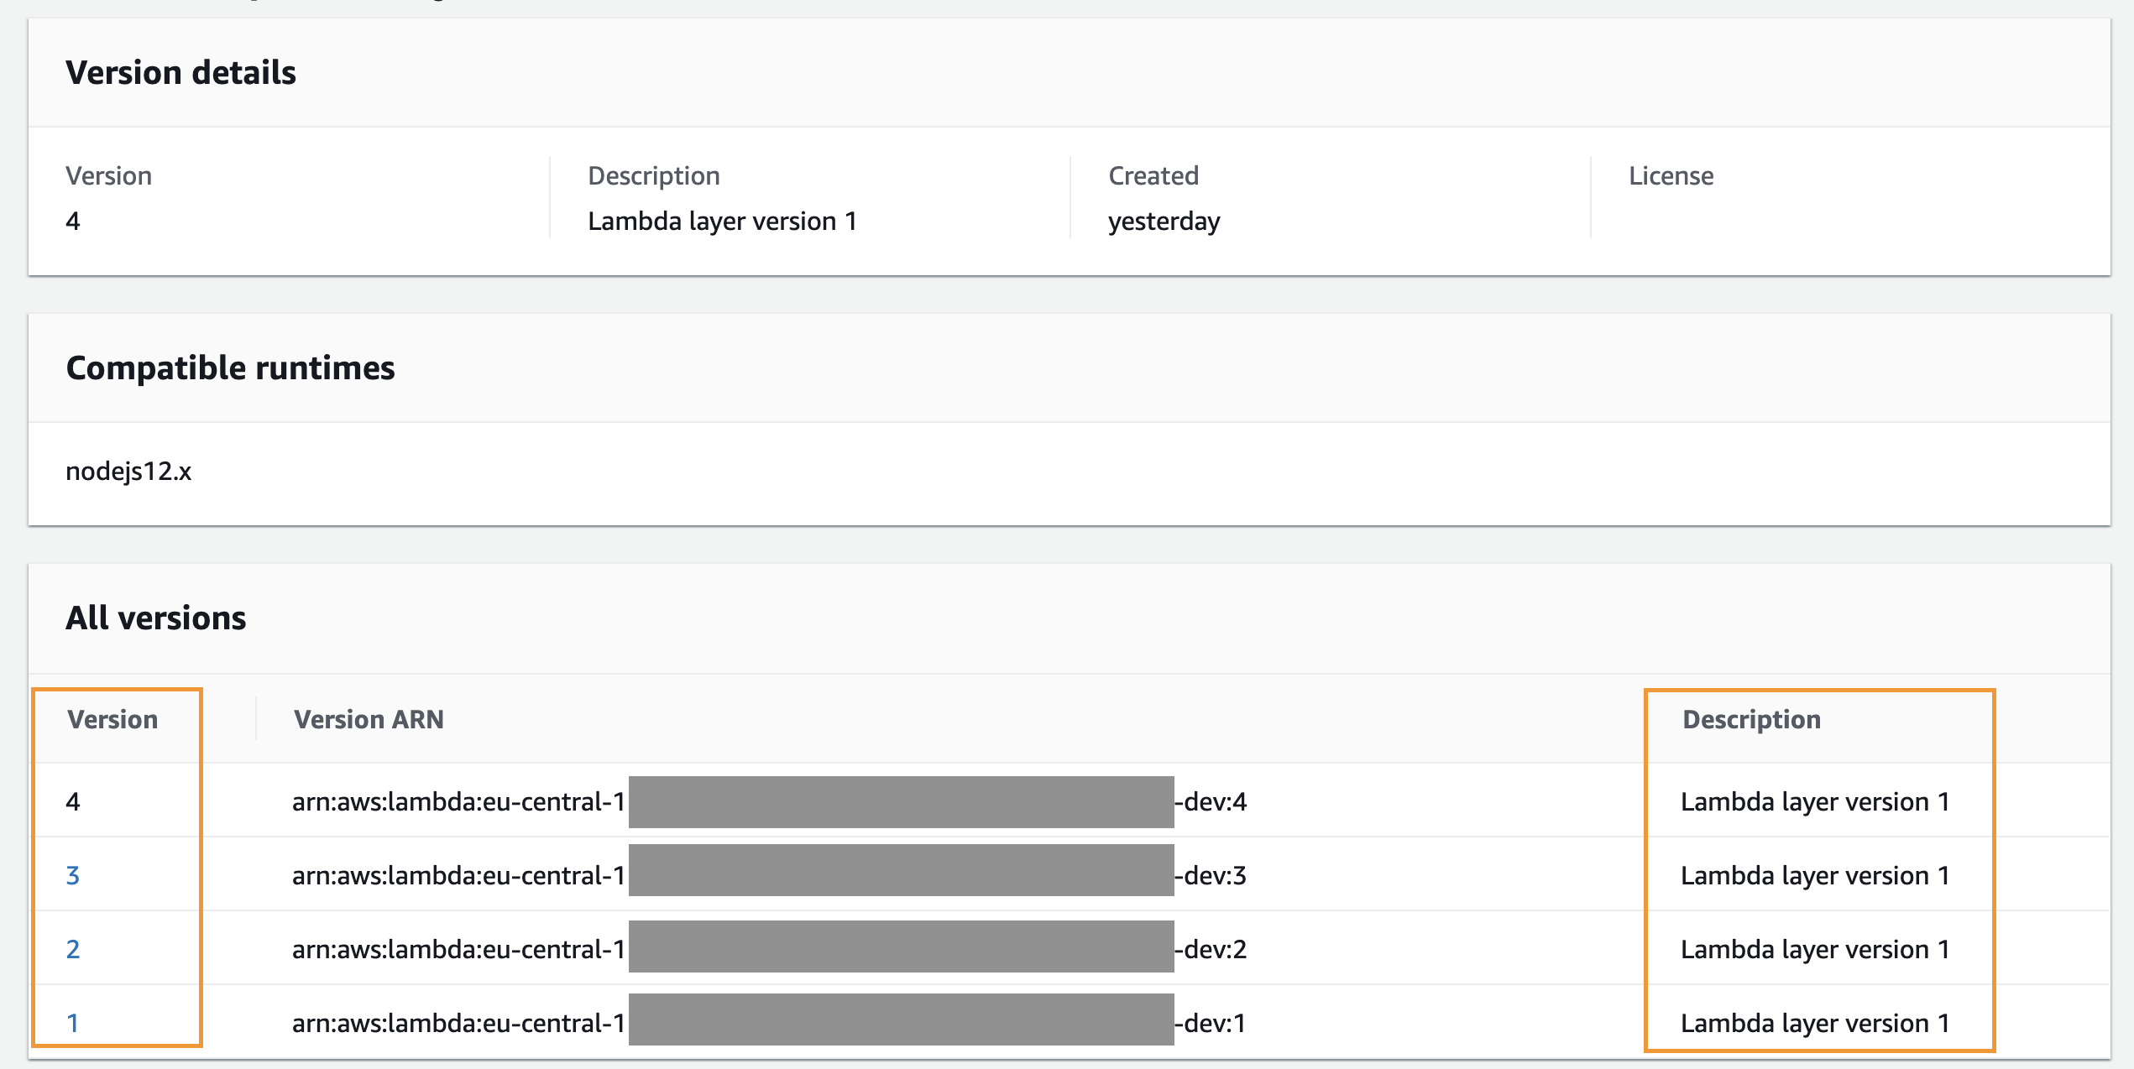2134x1069 pixels.
Task: Click the description in version 4 row
Action: [1814, 801]
